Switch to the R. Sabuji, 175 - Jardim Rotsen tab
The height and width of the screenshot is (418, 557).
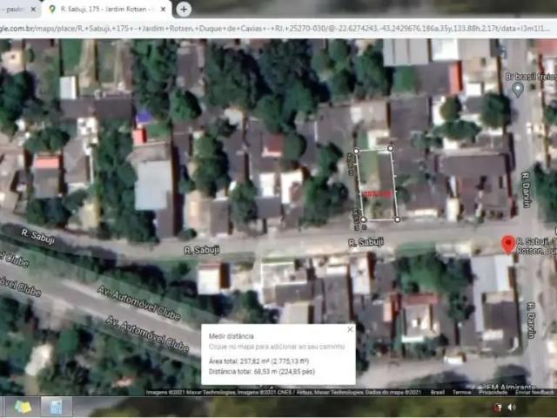106,10
